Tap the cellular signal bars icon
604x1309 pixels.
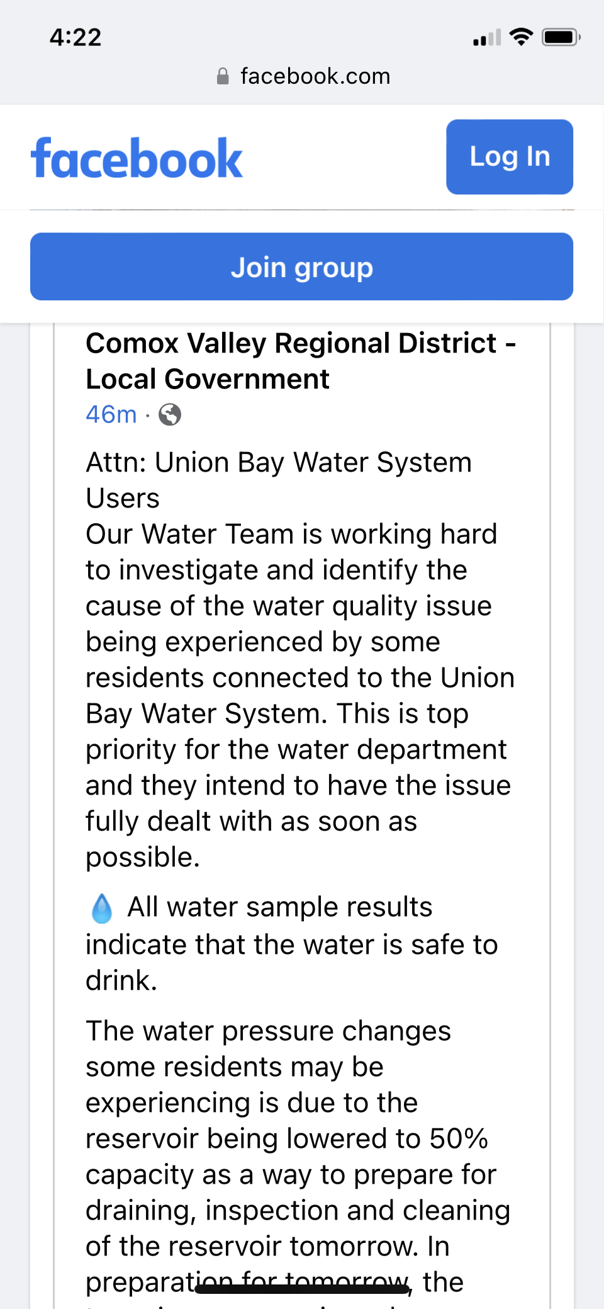point(487,38)
